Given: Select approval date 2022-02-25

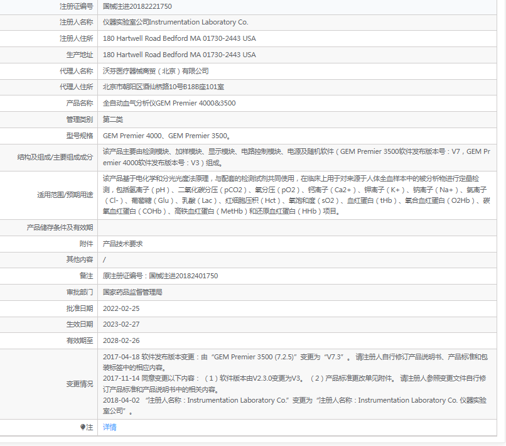Looking at the screenshot, I should click(x=121, y=308).
